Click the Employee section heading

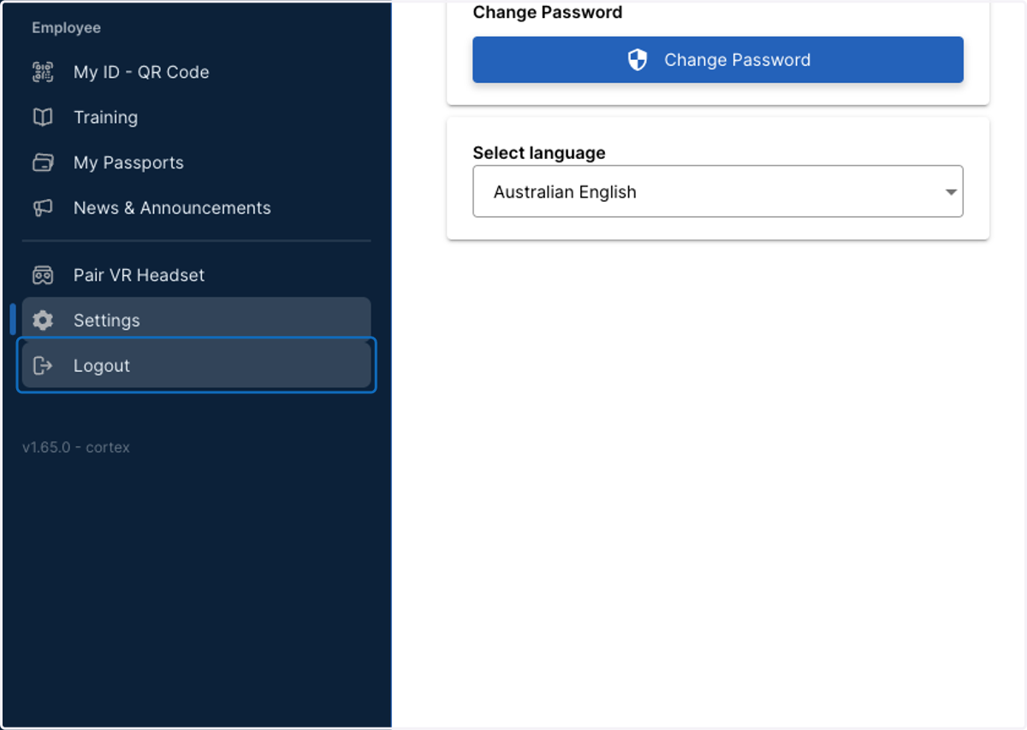click(66, 27)
